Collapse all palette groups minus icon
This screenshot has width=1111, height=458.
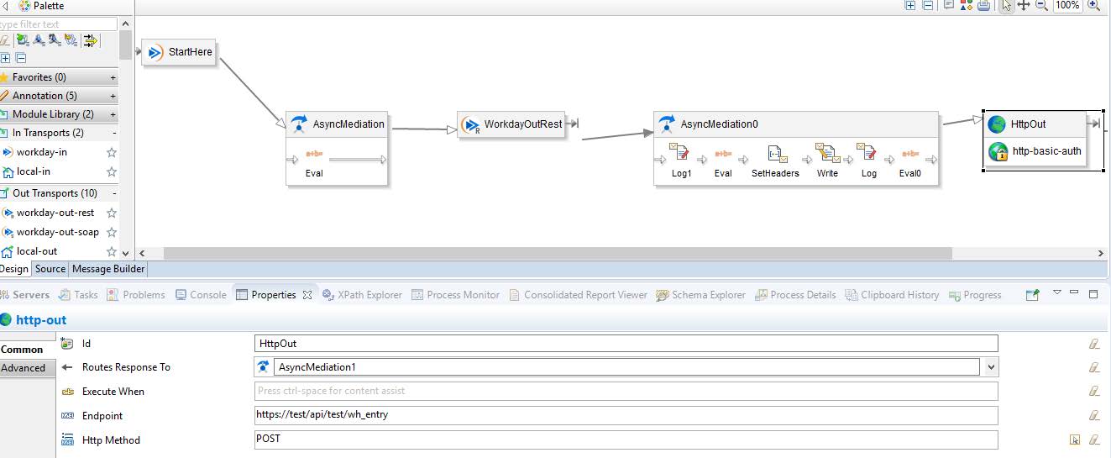point(21,58)
